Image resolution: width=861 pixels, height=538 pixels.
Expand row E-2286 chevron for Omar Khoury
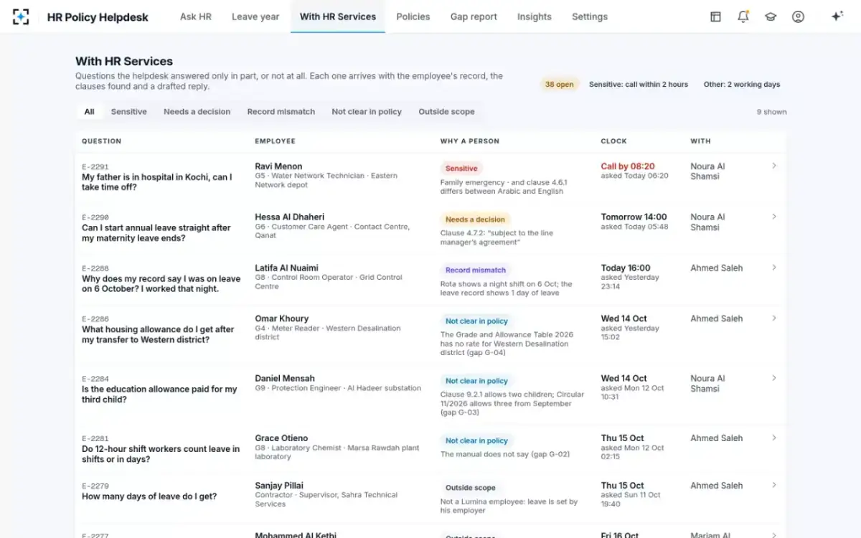[774, 318]
